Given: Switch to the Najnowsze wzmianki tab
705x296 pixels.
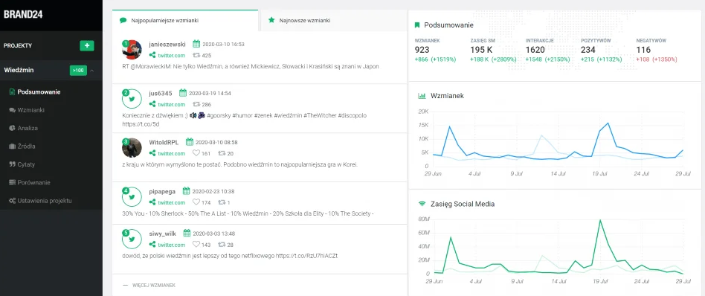Looking at the screenshot, I should [x=334, y=20].
